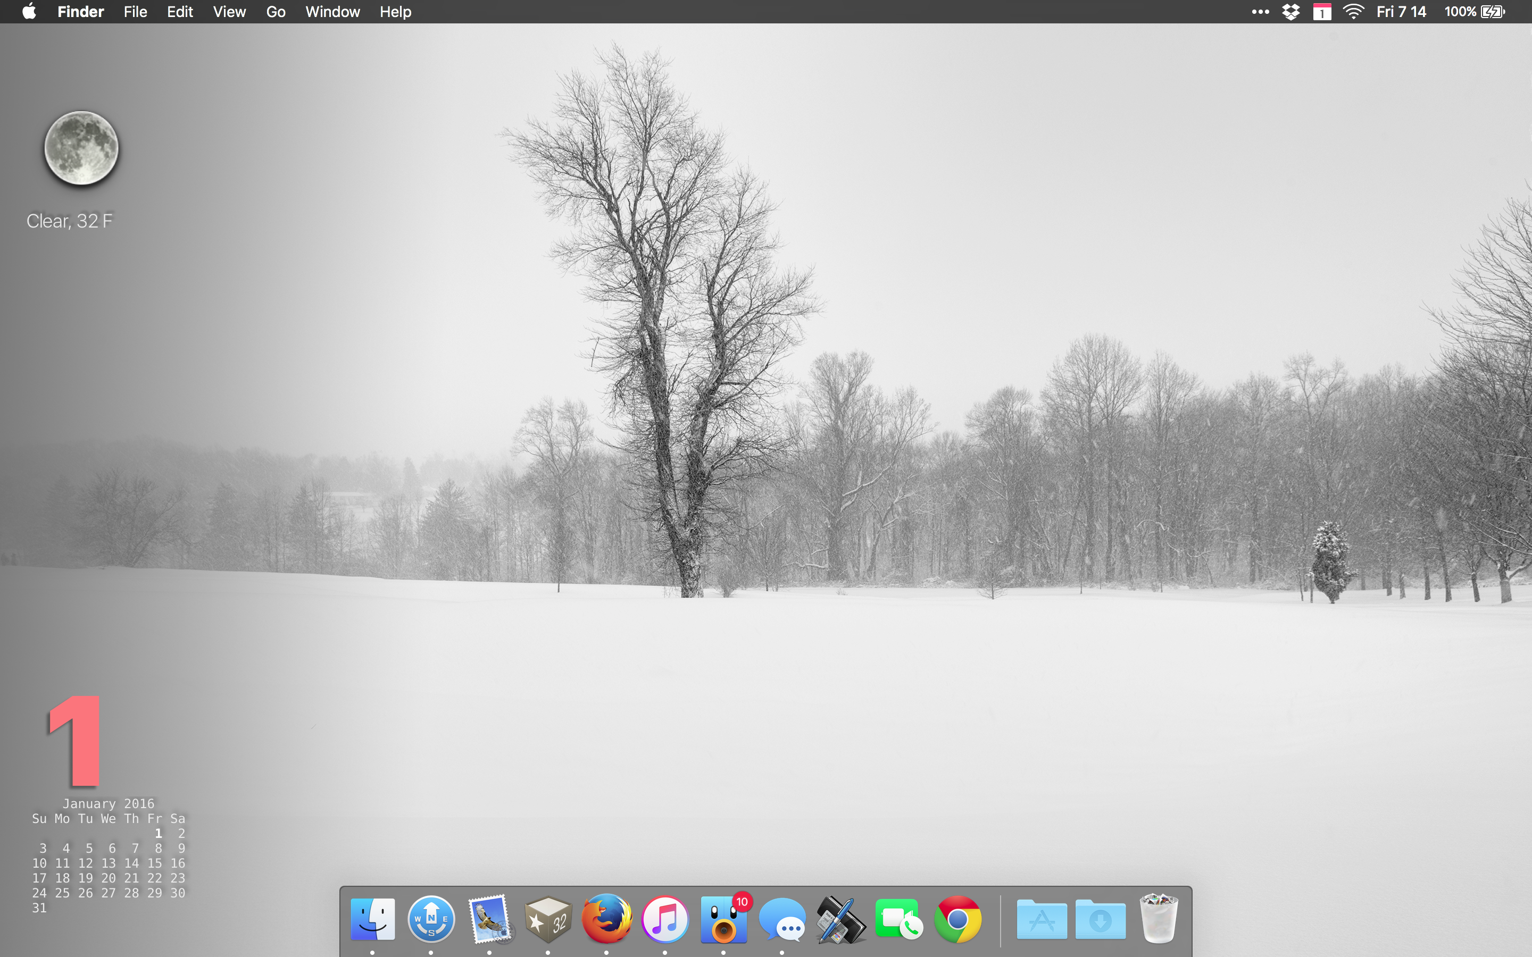The height and width of the screenshot is (957, 1532).
Task: Open the Messages app in Dock
Action: click(782, 920)
